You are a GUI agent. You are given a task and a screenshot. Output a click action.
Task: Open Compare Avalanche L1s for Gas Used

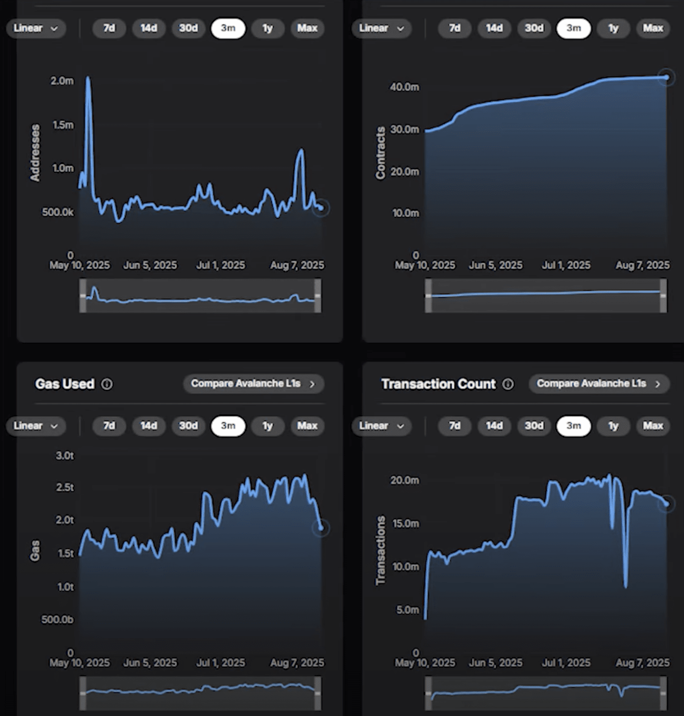(254, 384)
